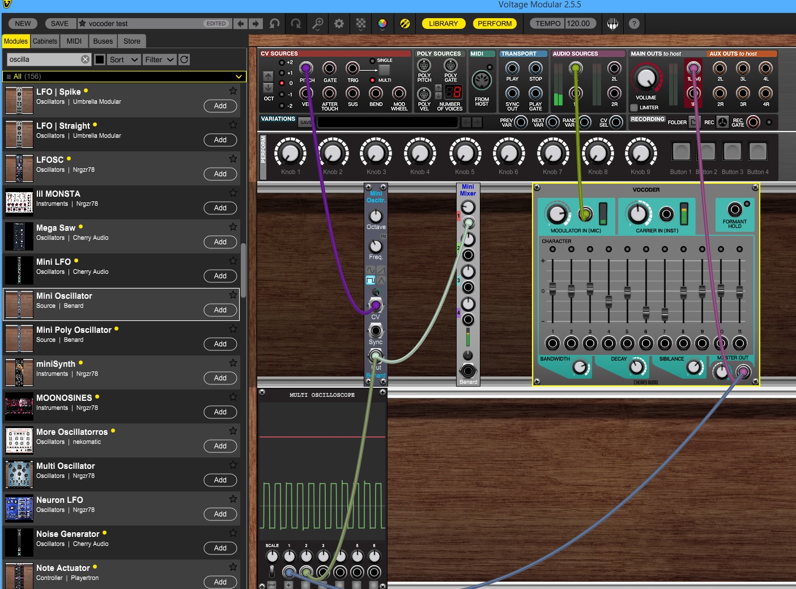Click the Variations SAVE button
The height and width of the screenshot is (589, 796).
306,122
